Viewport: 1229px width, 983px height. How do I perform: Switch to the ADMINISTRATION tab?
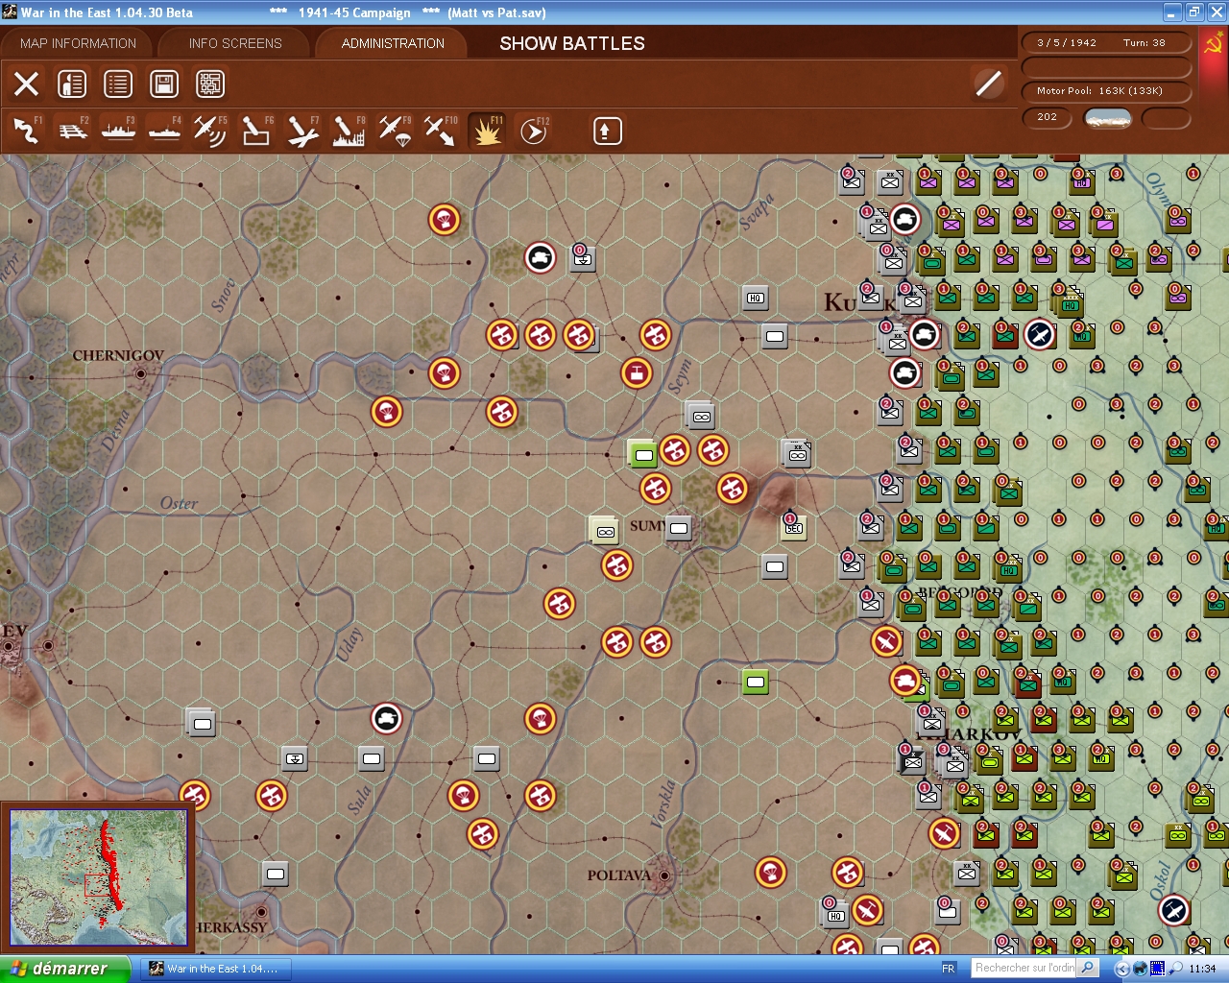click(393, 43)
